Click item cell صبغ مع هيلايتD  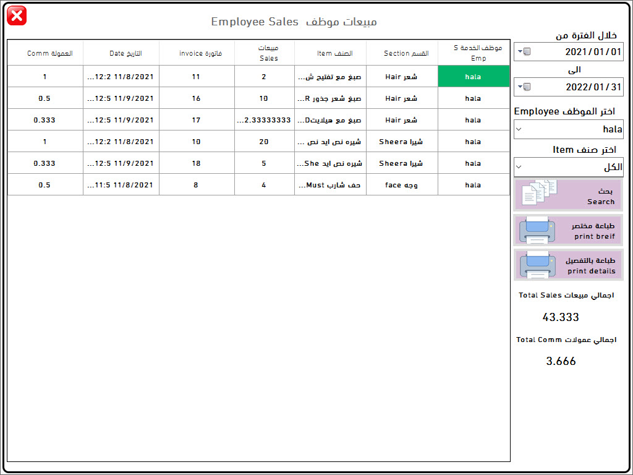point(330,120)
